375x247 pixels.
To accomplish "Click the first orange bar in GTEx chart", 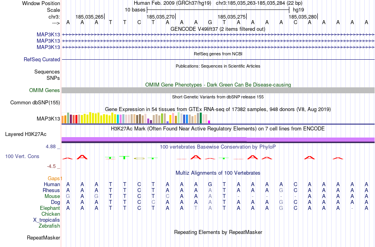I will click(63, 120).
